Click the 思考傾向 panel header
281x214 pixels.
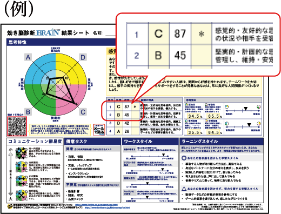[223, 100]
